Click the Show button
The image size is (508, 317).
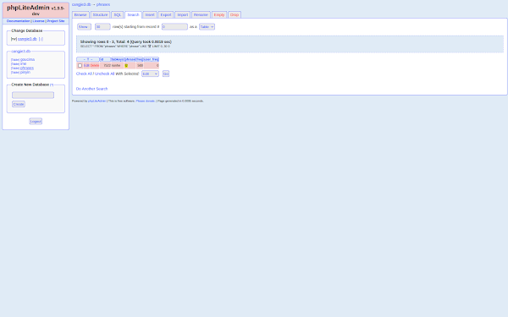tap(84, 27)
